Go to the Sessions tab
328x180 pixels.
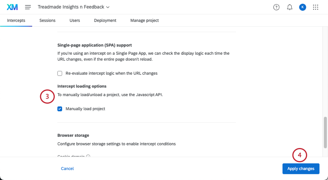(47, 20)
